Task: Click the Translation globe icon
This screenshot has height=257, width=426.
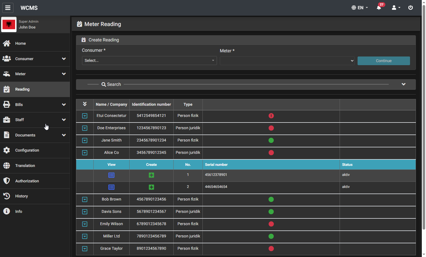Action: coord(7,166)
